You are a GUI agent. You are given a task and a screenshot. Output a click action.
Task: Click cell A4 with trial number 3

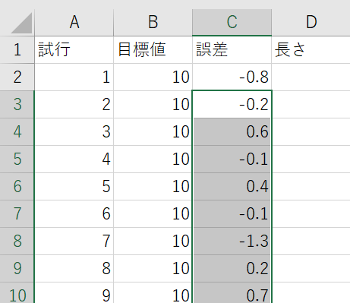[x=74, y=131]
